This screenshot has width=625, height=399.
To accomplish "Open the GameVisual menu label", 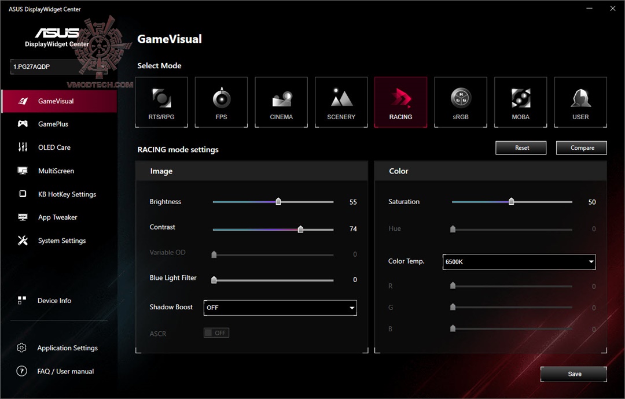I will coord(56,101).
